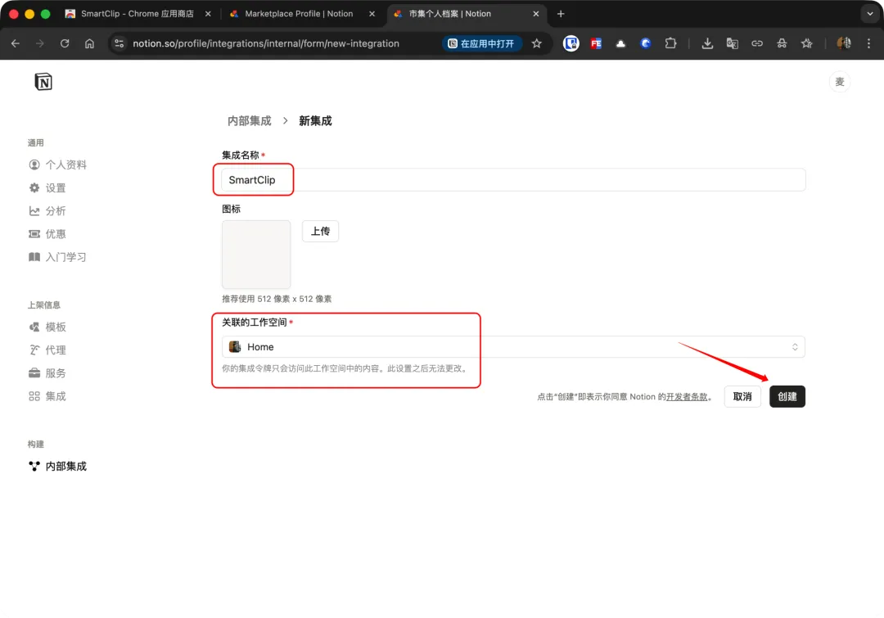Viewport: 884px width, 618px height.
Task: Click the 麦 user avatar
Action: tap(840, 82)
